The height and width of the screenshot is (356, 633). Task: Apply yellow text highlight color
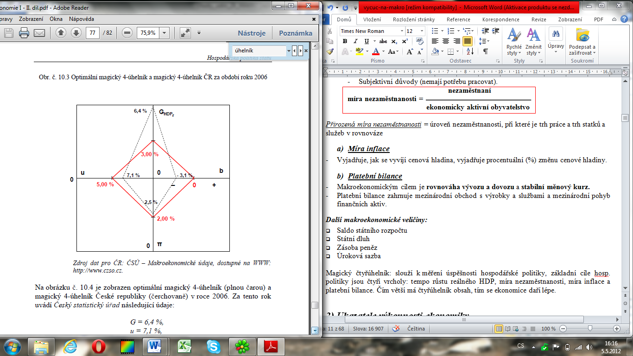(x=359, y=51)
